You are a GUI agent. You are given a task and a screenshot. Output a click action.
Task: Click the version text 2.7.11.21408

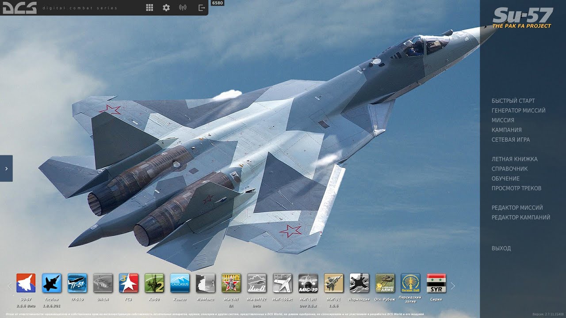coord(548,314)
